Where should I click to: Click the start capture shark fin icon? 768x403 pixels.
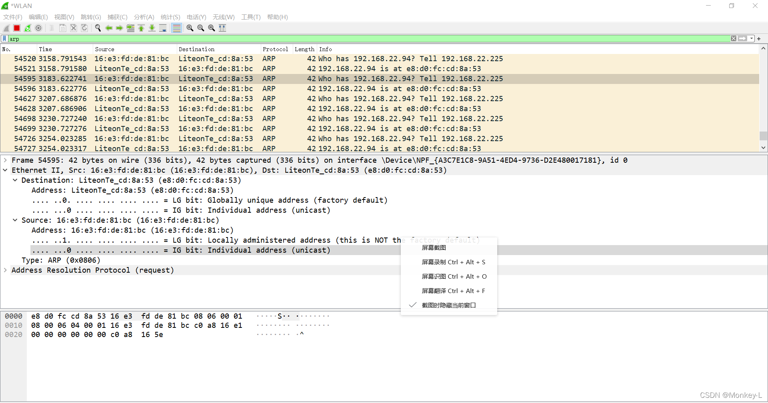click(6, 28)
